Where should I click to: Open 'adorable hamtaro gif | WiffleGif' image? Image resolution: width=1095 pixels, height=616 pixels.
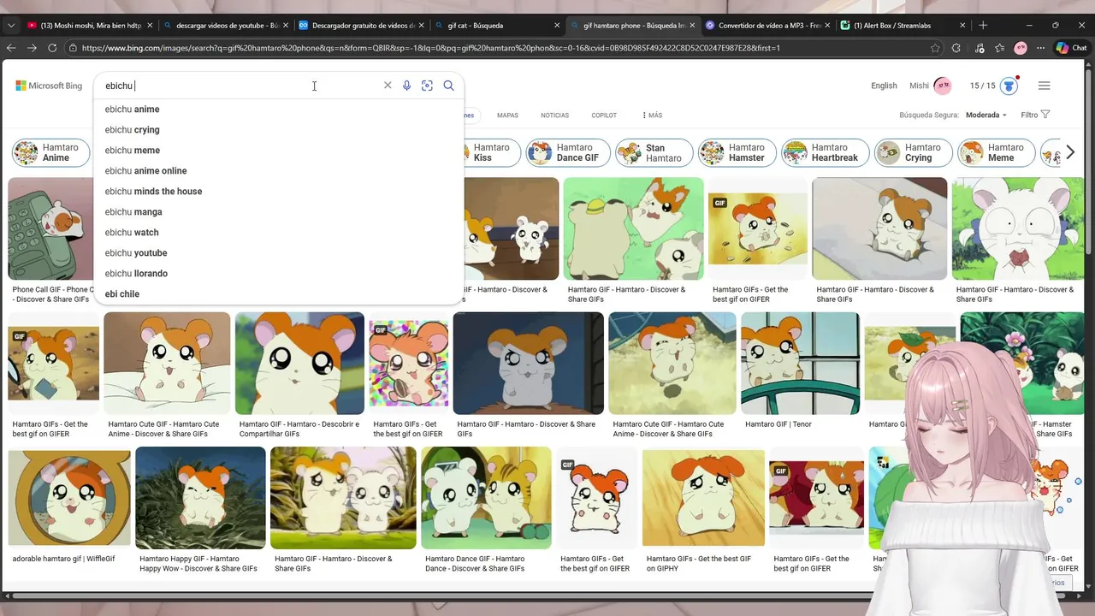(69, 500)
